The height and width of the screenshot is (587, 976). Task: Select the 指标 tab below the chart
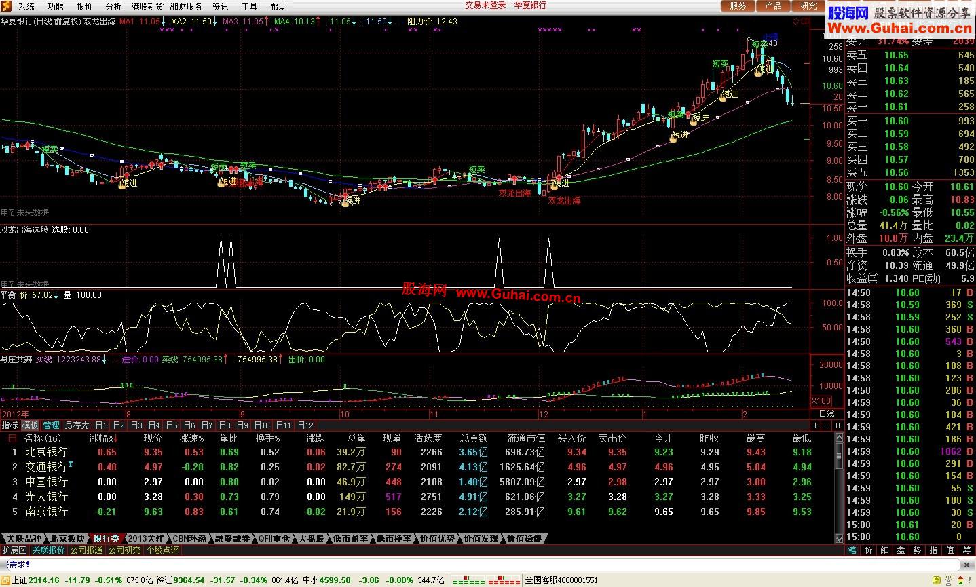click(x=10, y=425)
